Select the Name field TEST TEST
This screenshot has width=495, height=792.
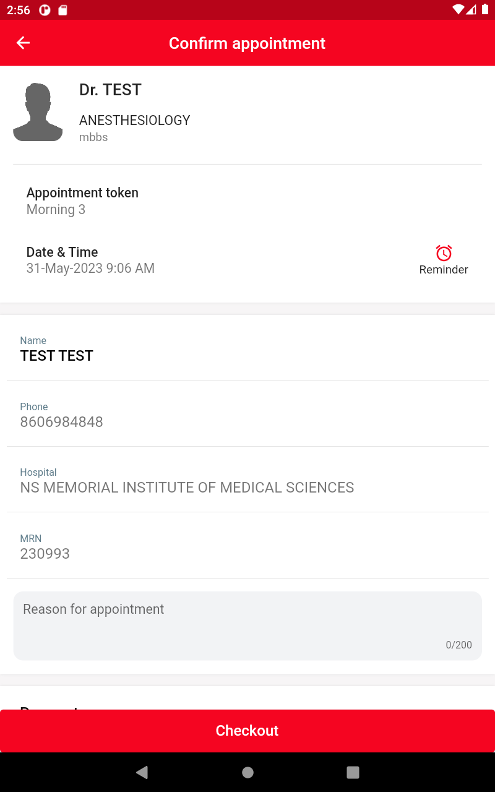tap(247, 348)
